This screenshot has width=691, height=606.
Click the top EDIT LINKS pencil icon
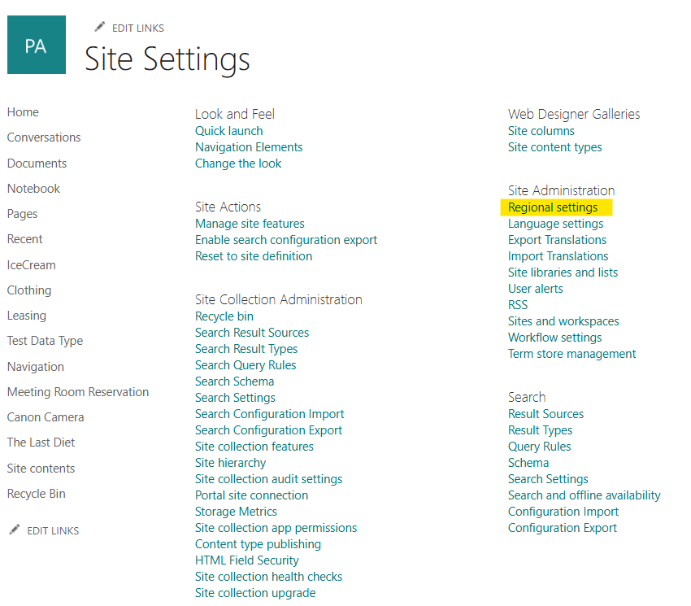click(x=100, y=28)
